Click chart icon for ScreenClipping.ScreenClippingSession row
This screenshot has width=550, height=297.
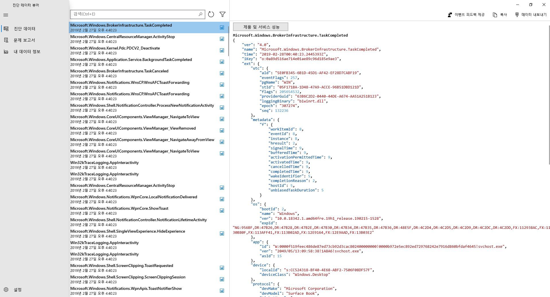(x=222, y=279)
